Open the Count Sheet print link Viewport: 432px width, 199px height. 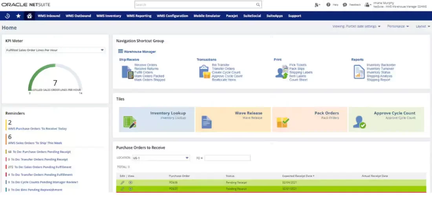click(x=298, y=80)
